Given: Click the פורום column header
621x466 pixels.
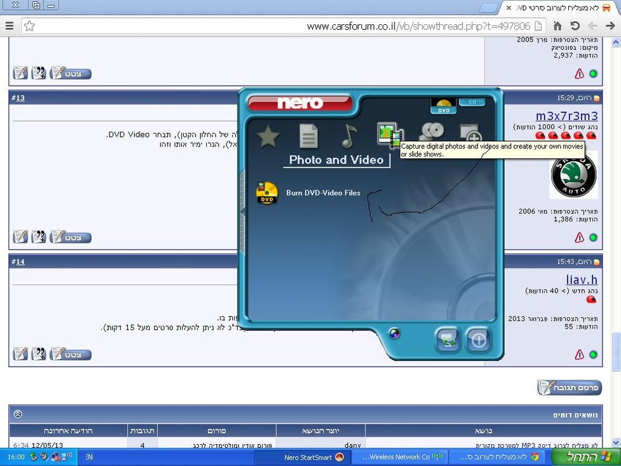Looking at the screenshot, I should point(217,431).
